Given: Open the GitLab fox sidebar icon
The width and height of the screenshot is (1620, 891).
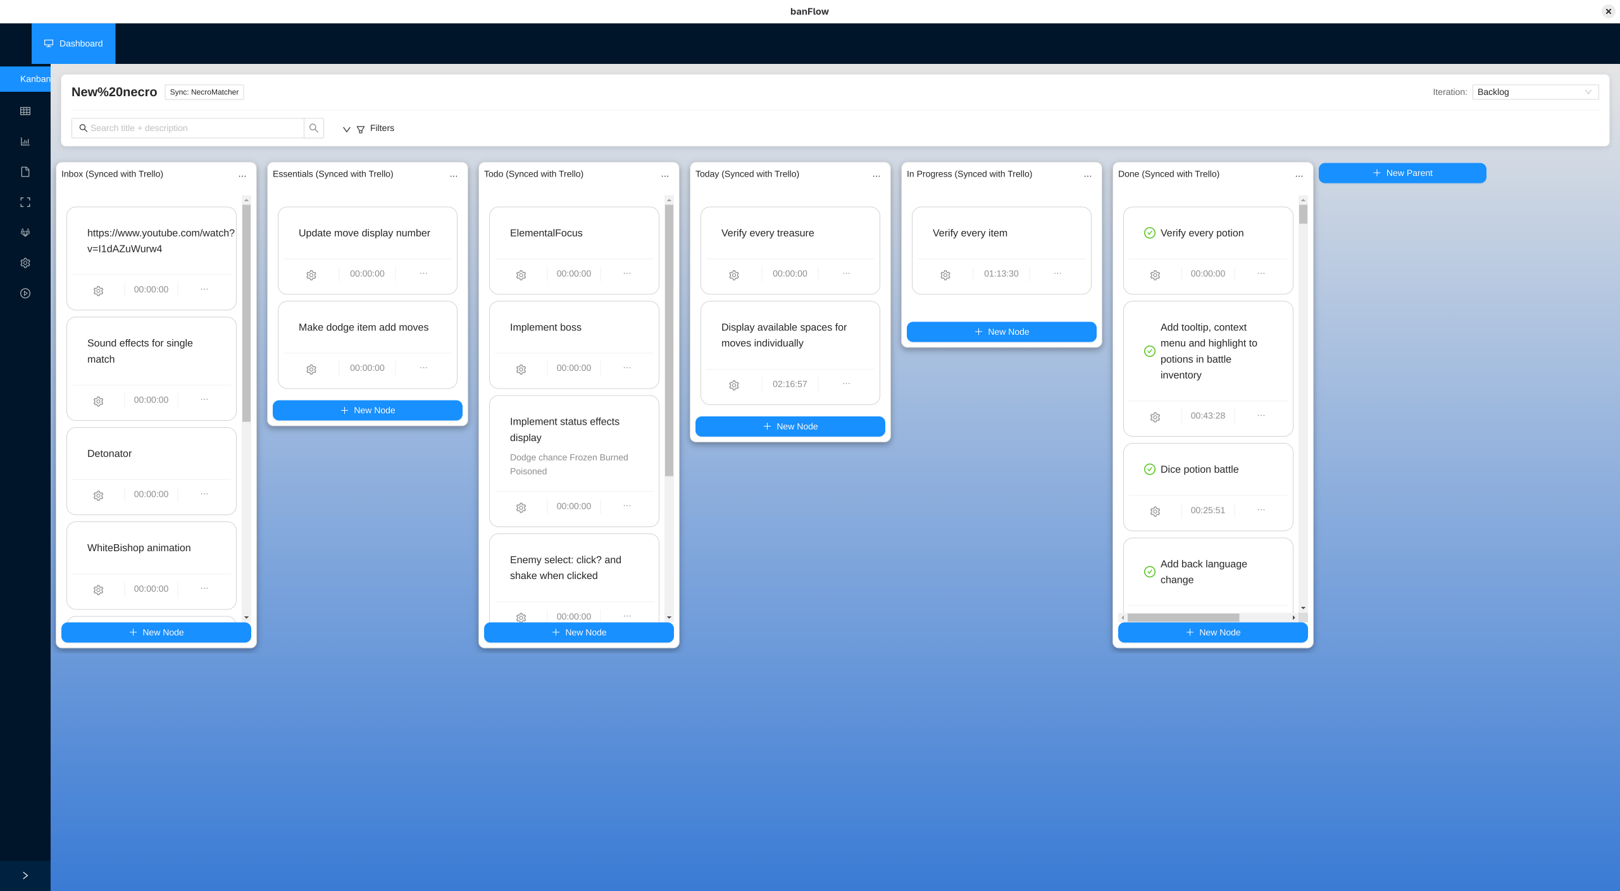Looking at the screenshot, I should (25, 232).
